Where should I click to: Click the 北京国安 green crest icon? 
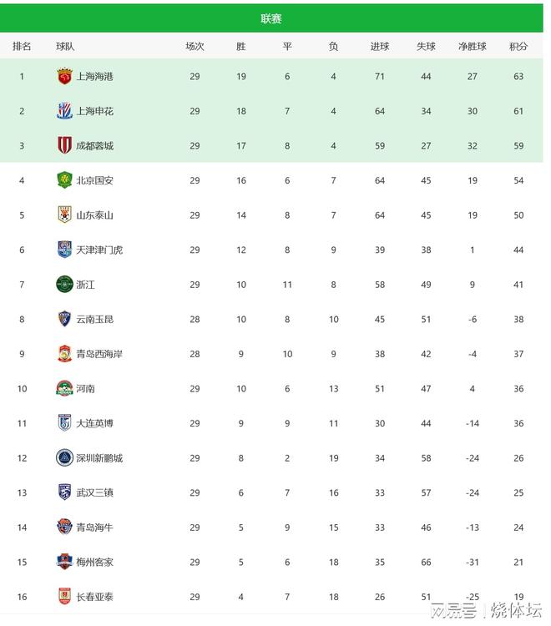[64, 180]
